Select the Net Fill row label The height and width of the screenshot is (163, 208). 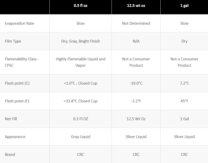pyautogui.click(x=11, y=119)
